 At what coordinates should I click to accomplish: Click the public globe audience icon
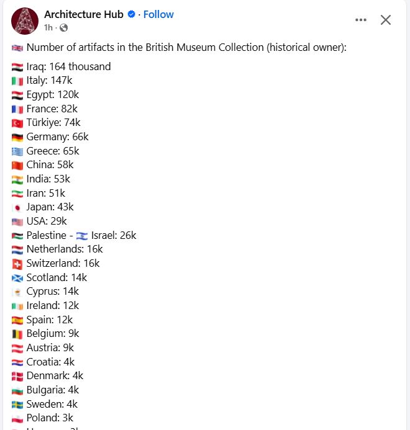63,28
